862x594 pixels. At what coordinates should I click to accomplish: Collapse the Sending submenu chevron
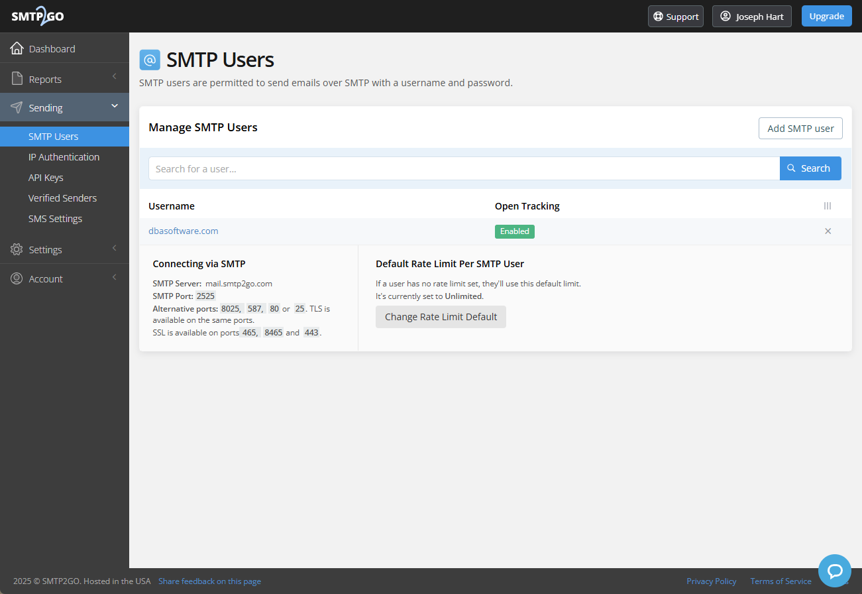114,106
